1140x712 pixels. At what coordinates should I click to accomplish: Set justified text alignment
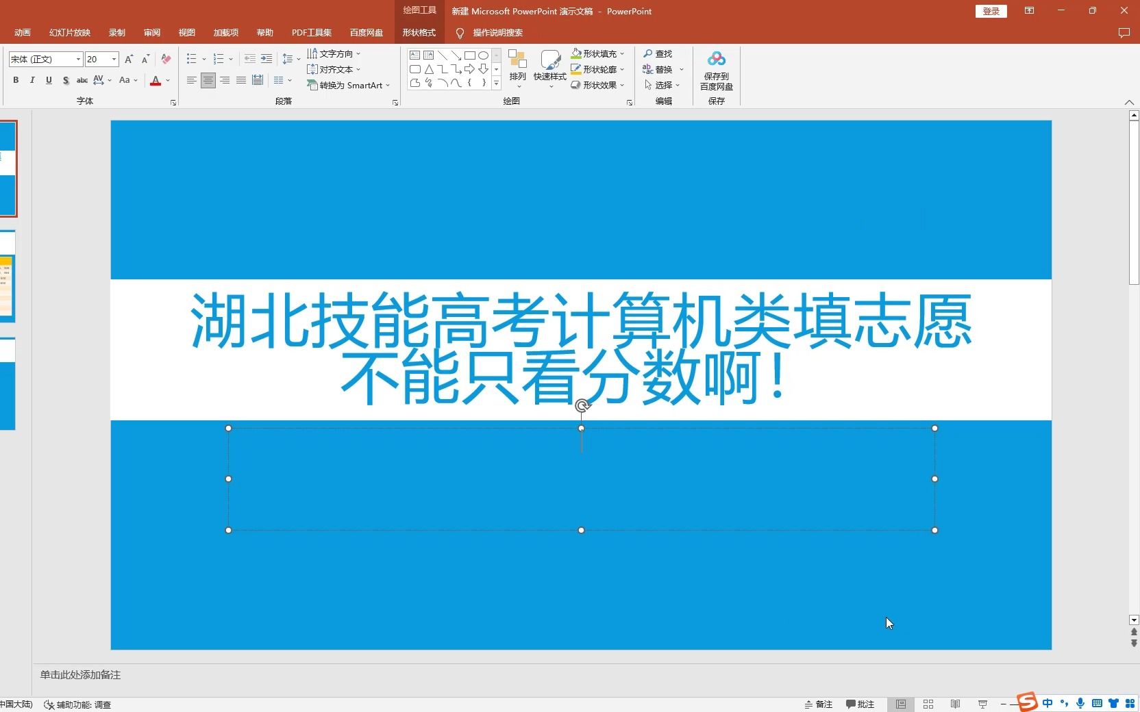pos(241,80)
